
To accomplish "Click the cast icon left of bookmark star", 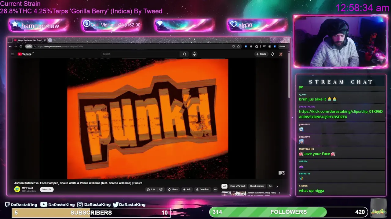I will (234, 47).
